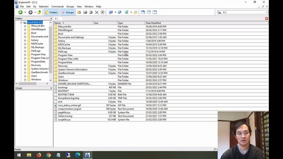The height and width of the screenshot is (159, 283).
Task: Open the Groups menu
Action: [70, 7]
